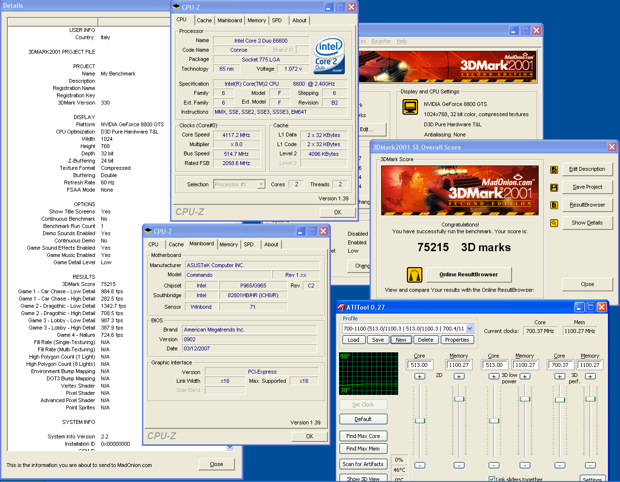The image size is (620, 482).
Task: Open Mainboard tab in the CPU-Z processor window
Action: (230, 20)
